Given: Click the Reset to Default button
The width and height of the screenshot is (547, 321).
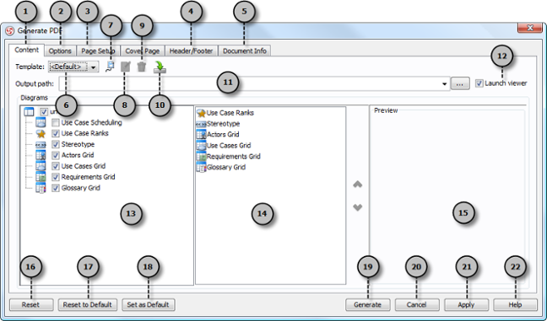Looking at the screenshot, I should coord(87,305).
